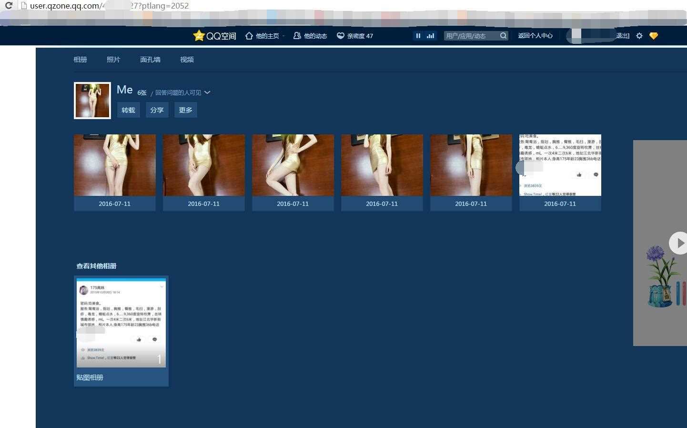Expand the arrow next to 他的主页
The image size is (687, 428).
283,36
